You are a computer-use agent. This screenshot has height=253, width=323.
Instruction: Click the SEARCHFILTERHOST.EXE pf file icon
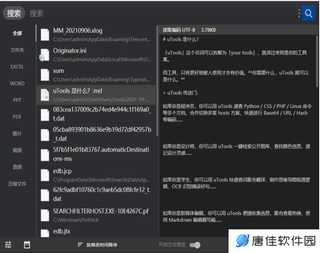click(45, 215)
